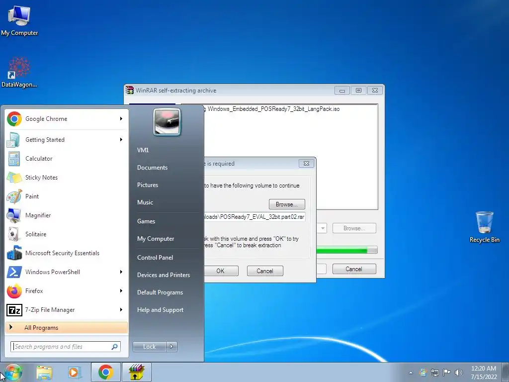Expand Getting Started submenu arrow
Screen dimensions: 509x382
coord(121,140)
